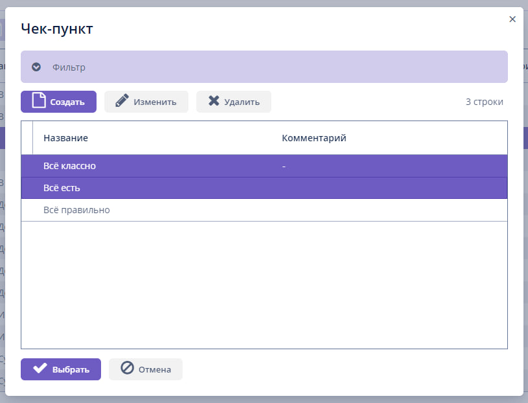Dismiss using the Отмена button label
The image size is (528, 403).
click(x=154, y=369)
